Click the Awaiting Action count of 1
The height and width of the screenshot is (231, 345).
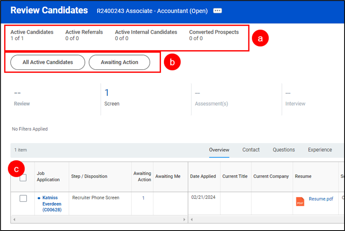point(143,198)
